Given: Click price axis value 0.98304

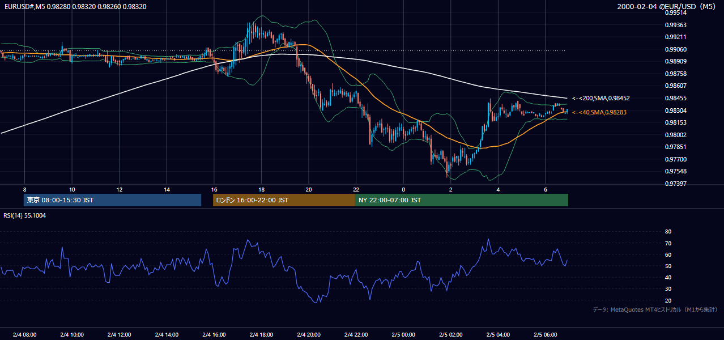Looking at the screenshot, I should 675,110.
